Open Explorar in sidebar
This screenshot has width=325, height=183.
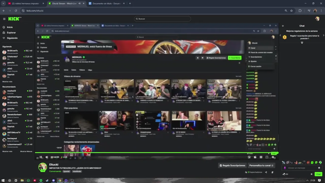click(x=9, y=33)
